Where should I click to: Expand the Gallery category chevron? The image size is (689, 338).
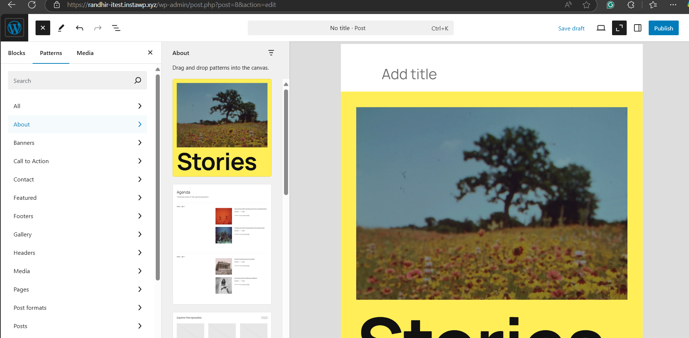140,234
